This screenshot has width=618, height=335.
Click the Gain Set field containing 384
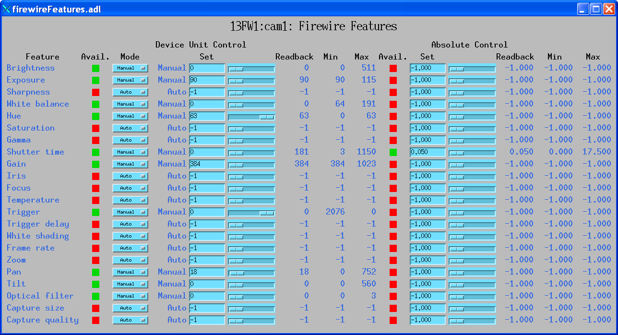[x=206, y=164]
